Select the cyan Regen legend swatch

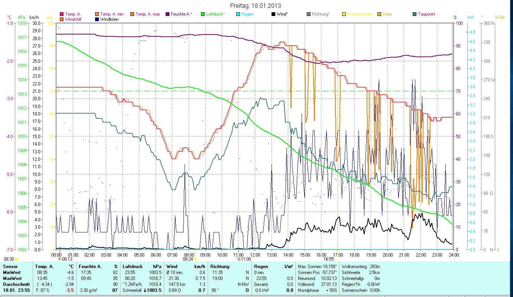click(x=238, y=14)
